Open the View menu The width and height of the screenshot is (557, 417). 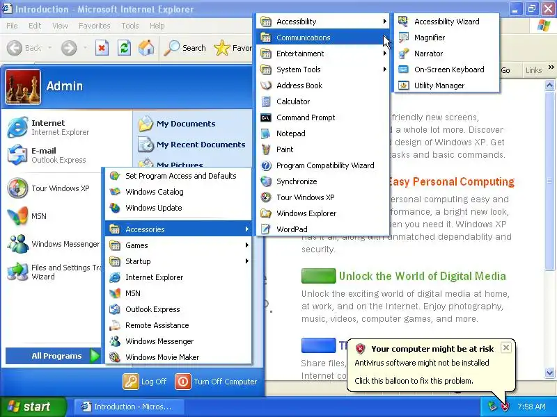[60, 26]
